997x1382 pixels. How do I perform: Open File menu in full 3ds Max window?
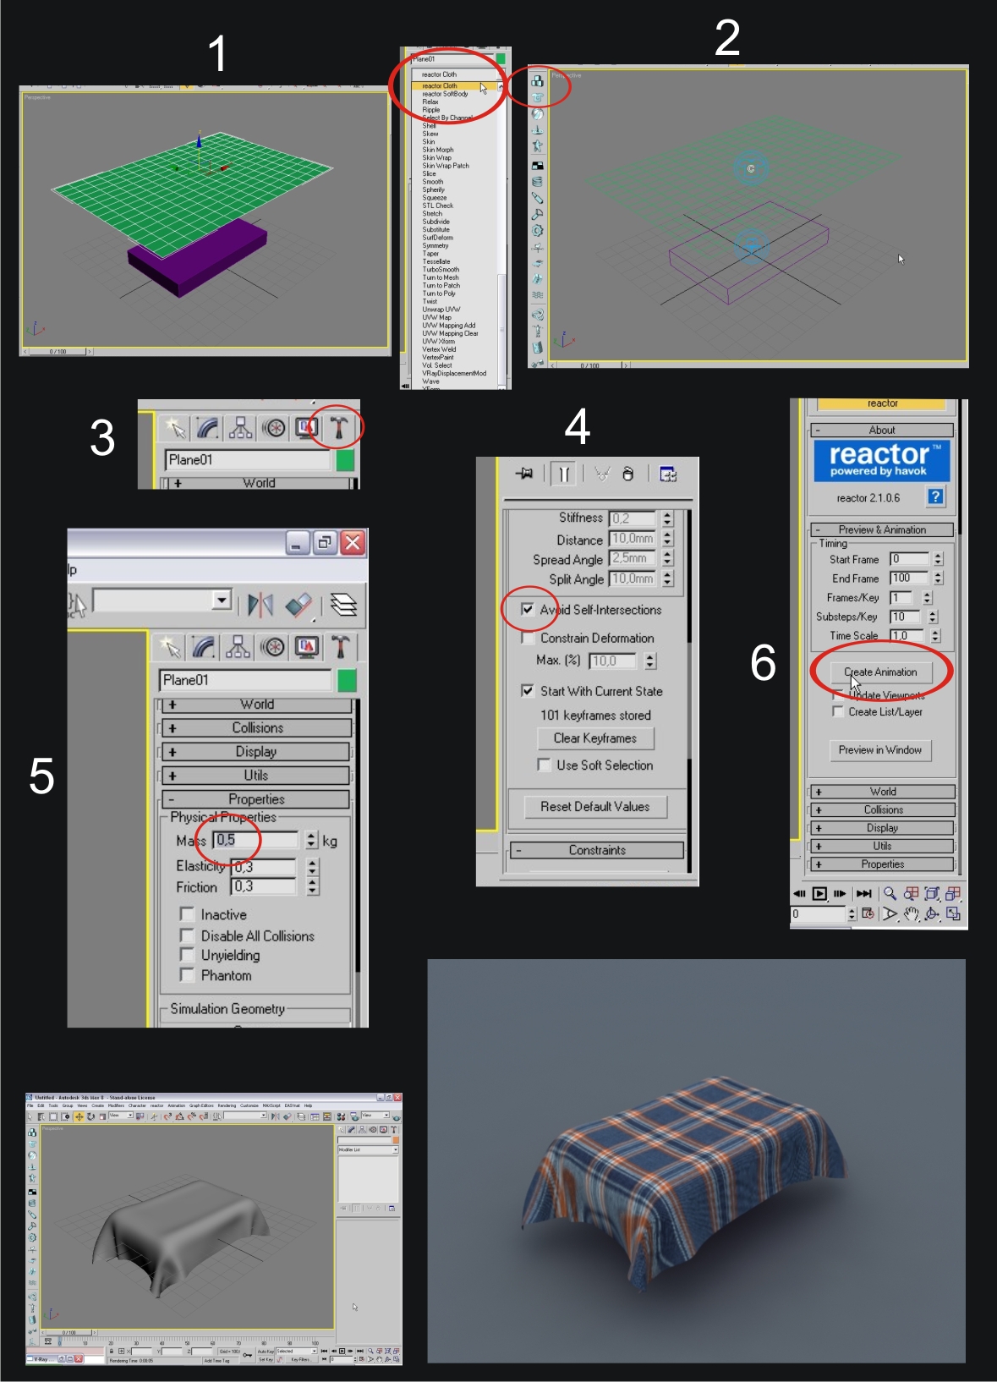pos(30,1105)
